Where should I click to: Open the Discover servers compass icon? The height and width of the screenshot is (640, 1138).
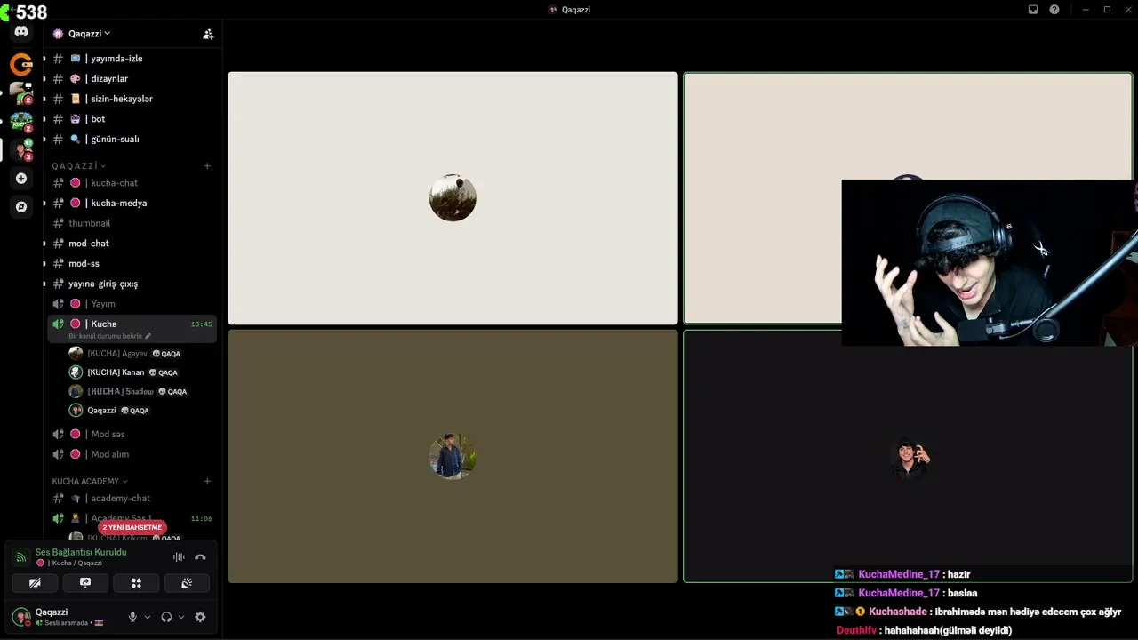(21, 206)
